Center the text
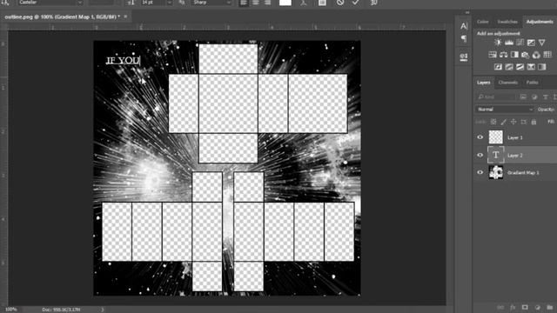The height and width of the screenshot is (313, 557). (x=256, y=3)
